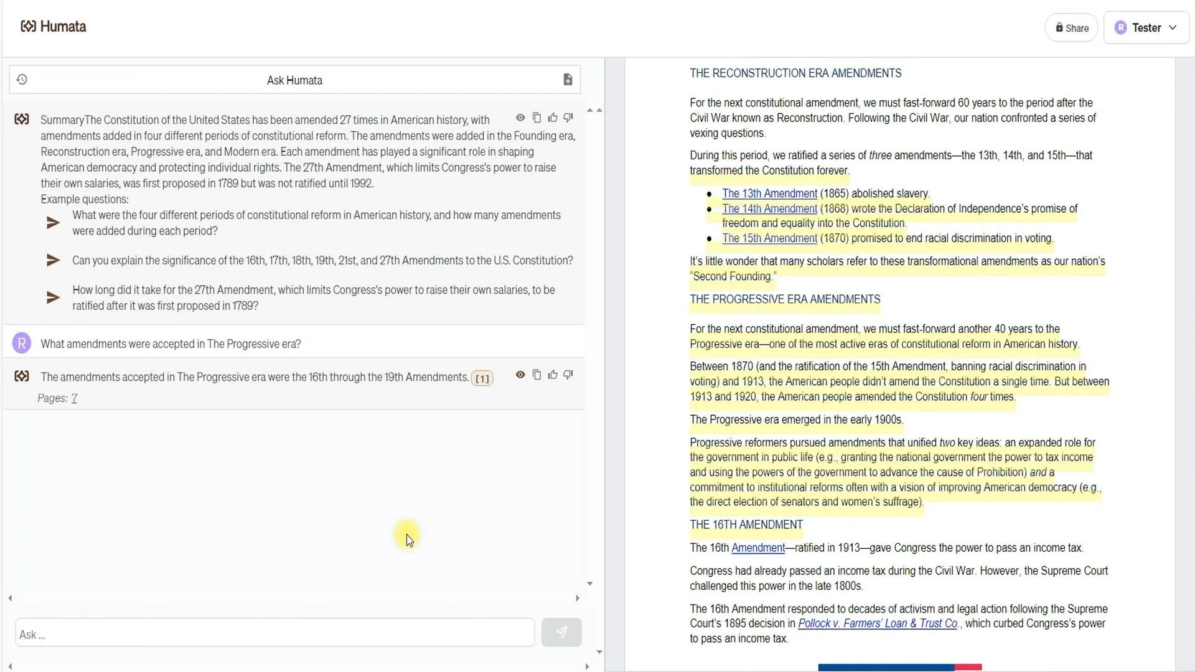Follow The 13th Amendment link
Screen dimensions: 1195x672
pyautogui.click(x=769, y=193)
